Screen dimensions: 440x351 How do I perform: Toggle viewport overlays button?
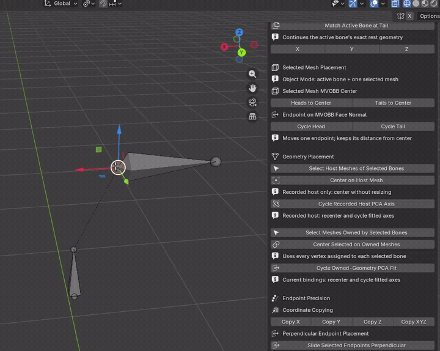pyautogui.click(x=373, y=4)
